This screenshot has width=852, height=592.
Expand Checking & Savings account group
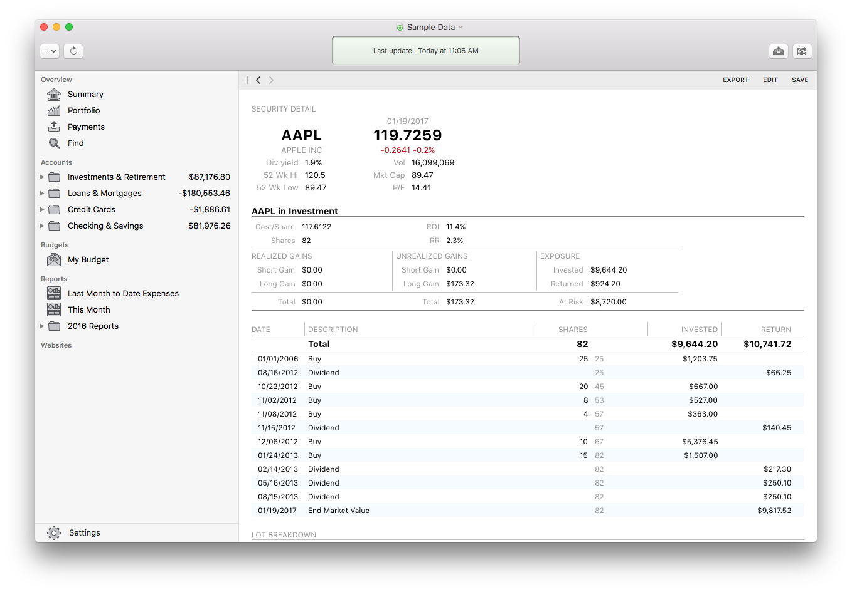point(42,226)
